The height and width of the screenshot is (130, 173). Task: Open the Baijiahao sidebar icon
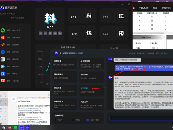pyautogui.click(x=3, y=74)
